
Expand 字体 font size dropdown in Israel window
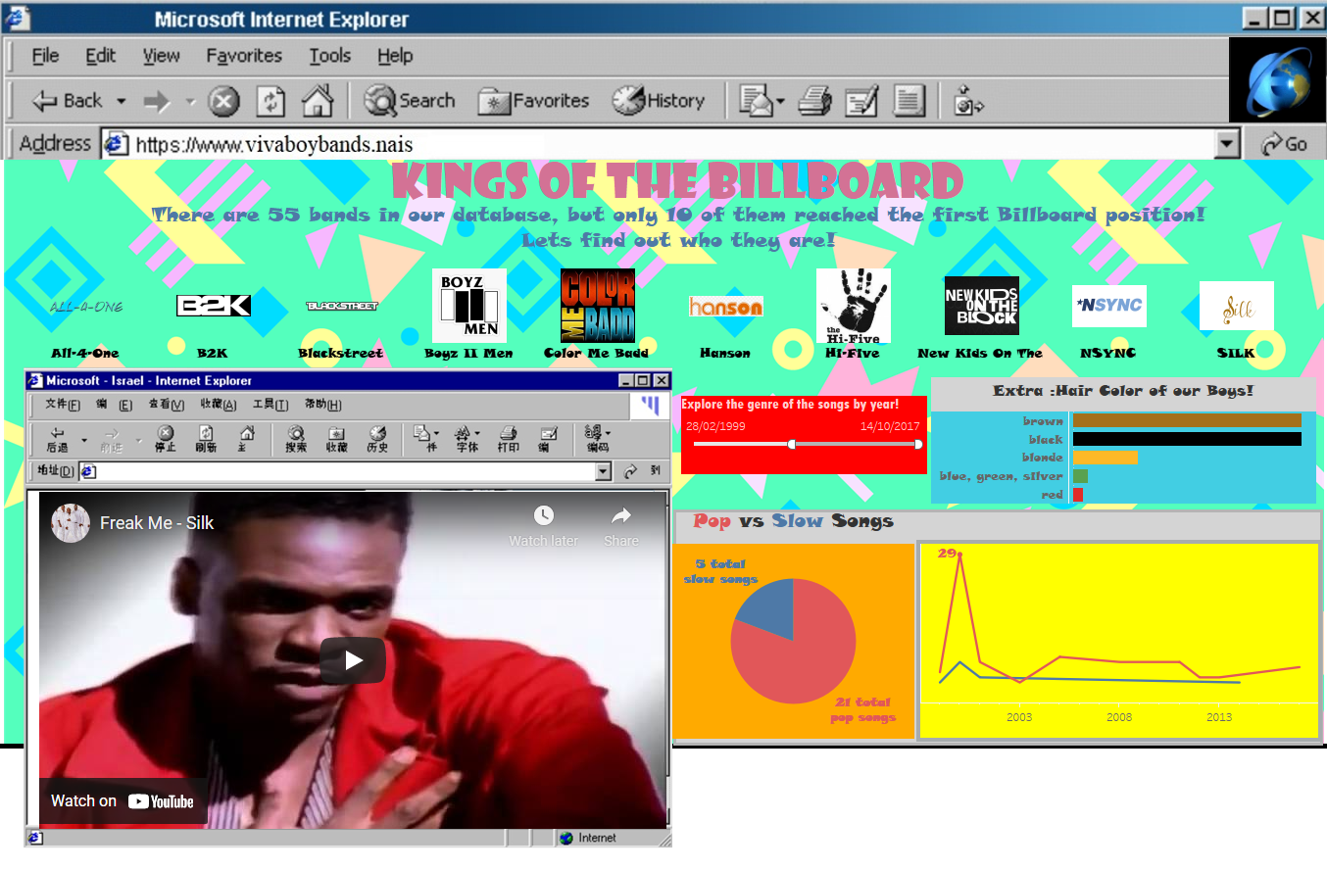476,433
